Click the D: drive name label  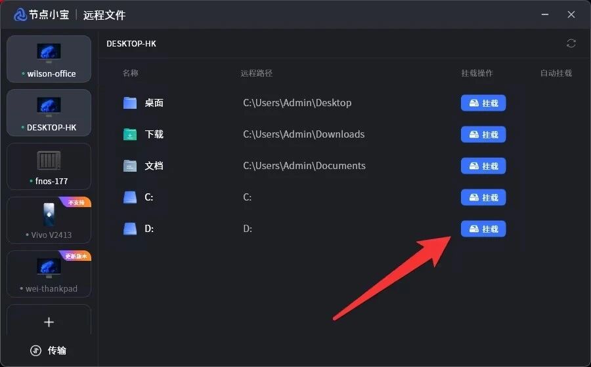pyautogui.click(x=149, y=229)
